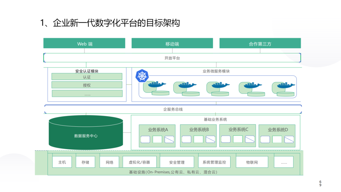Click the 网络 box

(109, 162)
